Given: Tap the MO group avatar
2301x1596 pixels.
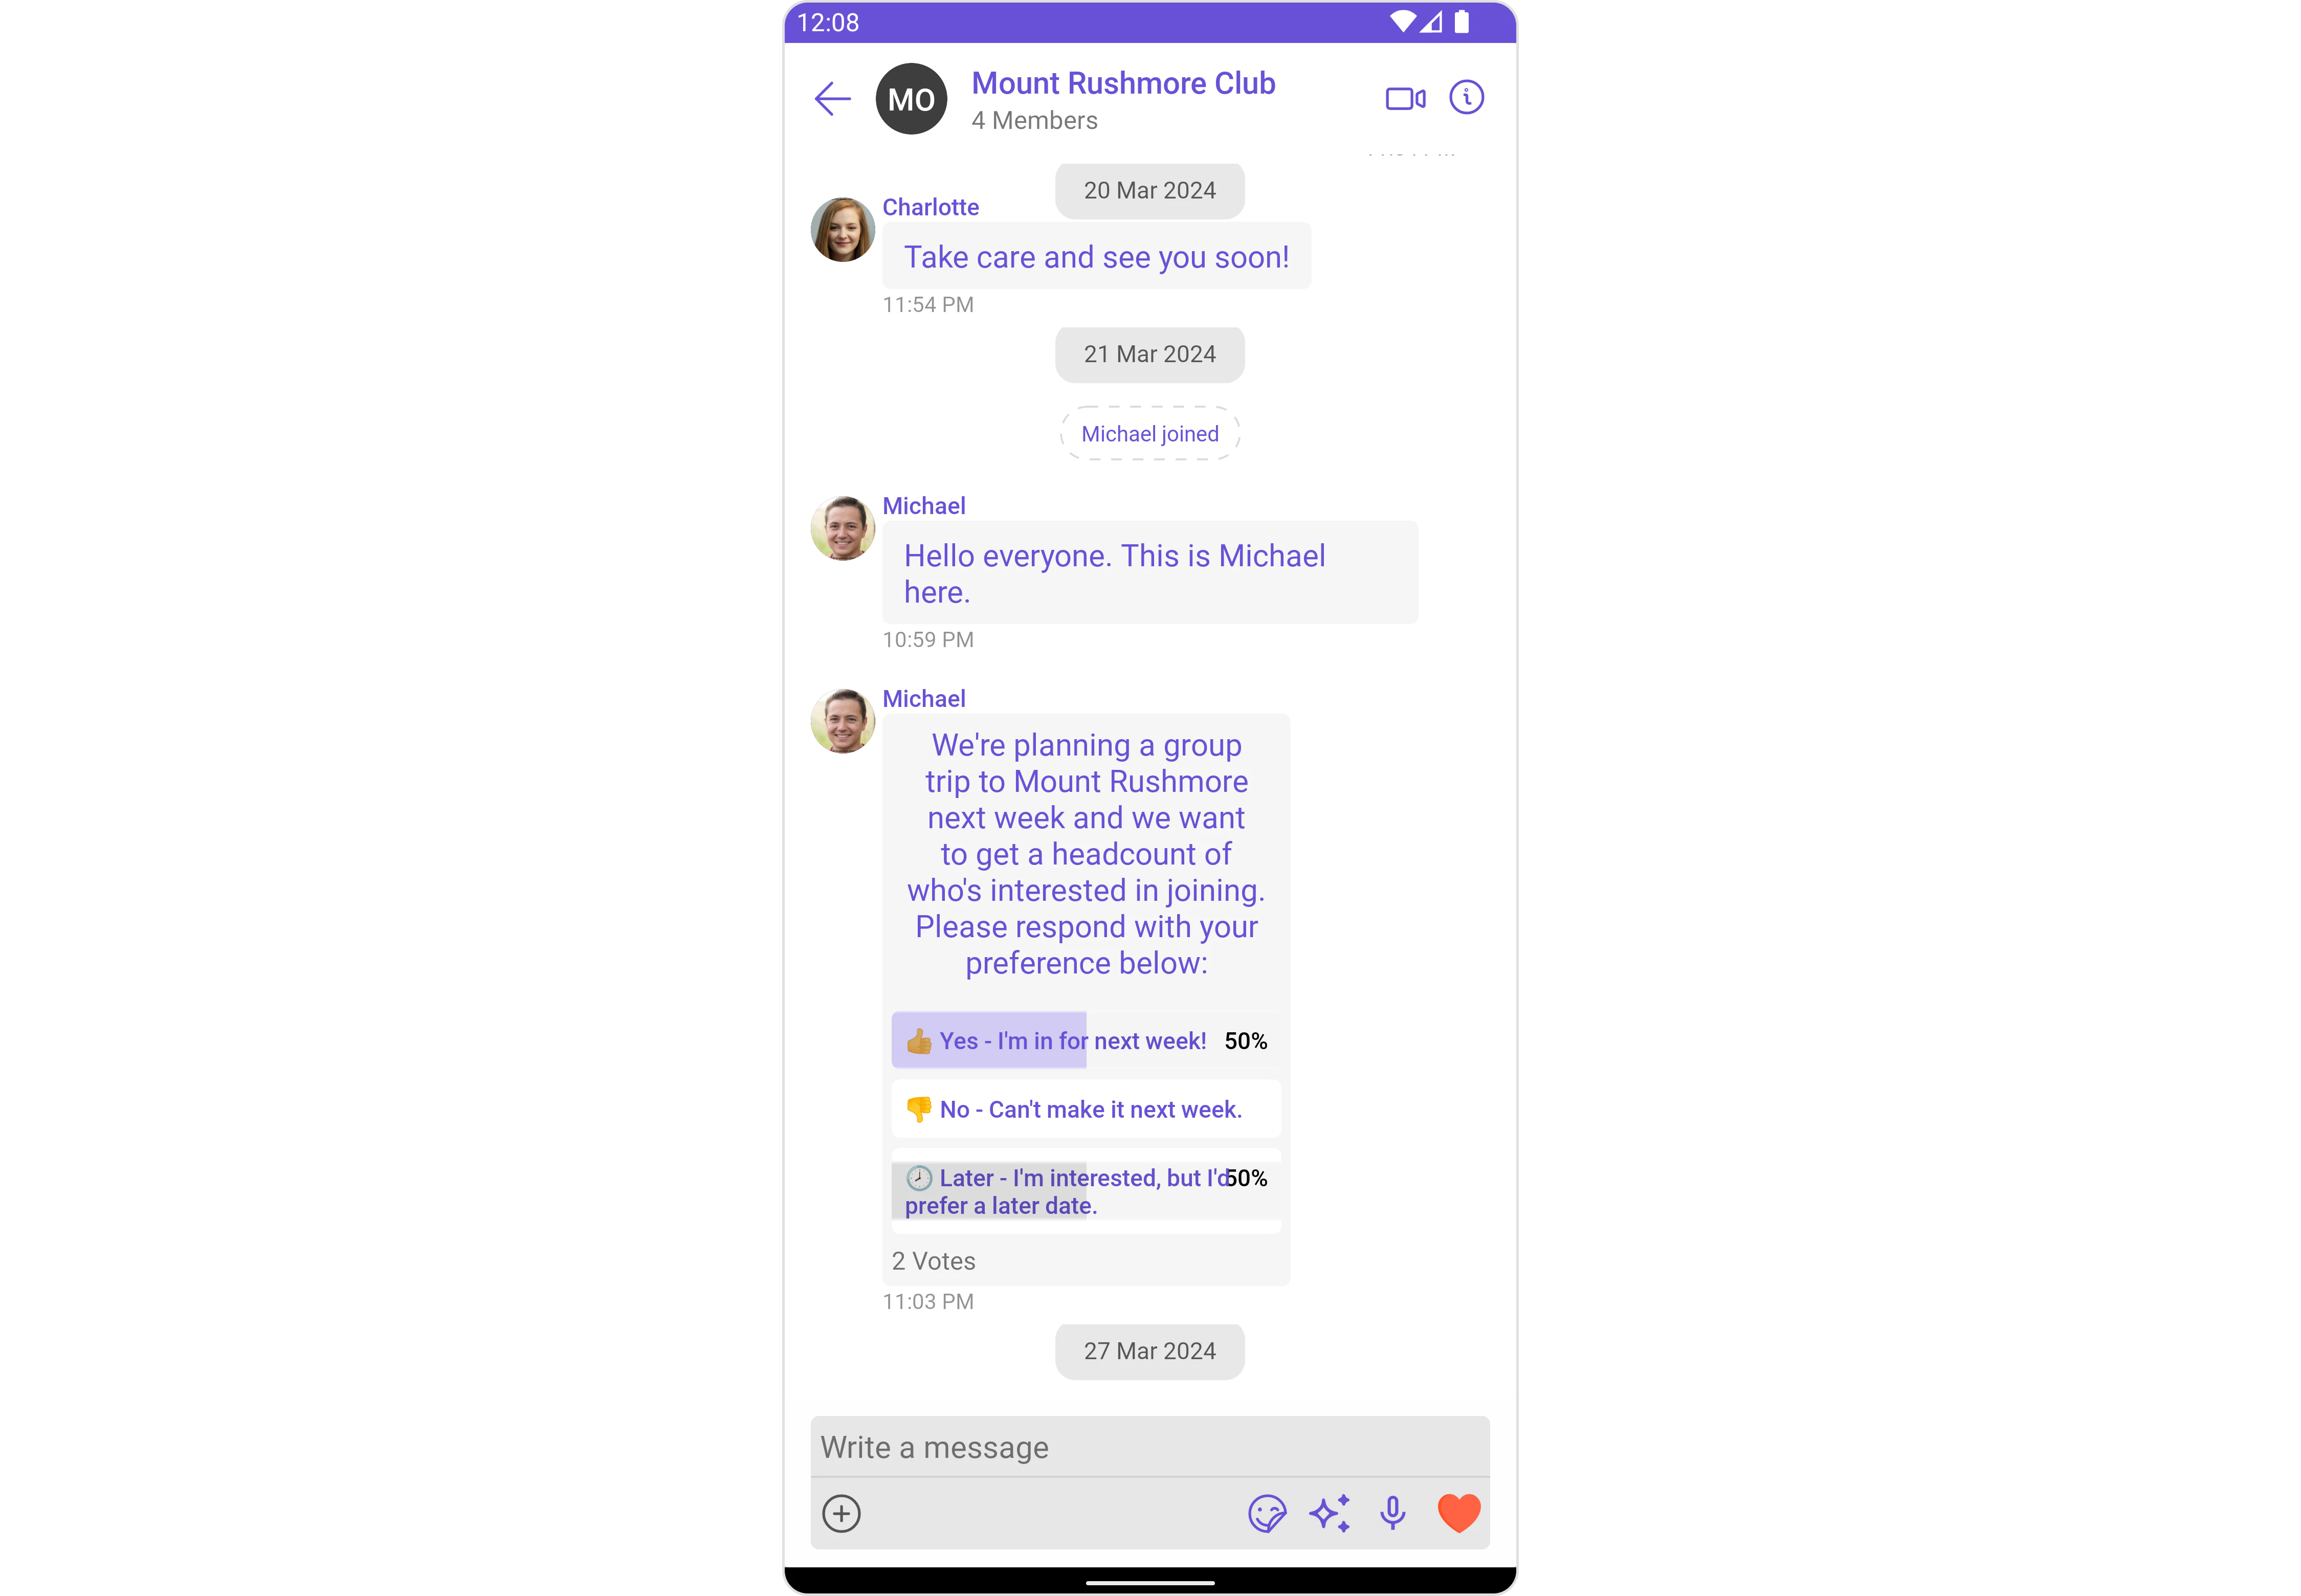Looking at the screenshot, I should pos(911,99).
